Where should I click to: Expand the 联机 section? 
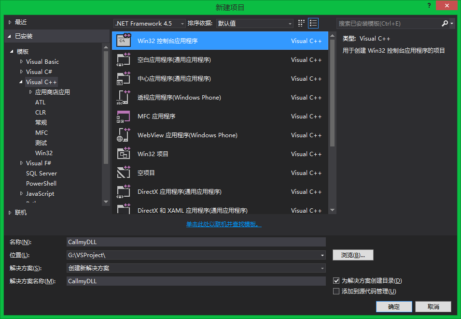click(x=10, y=213)
